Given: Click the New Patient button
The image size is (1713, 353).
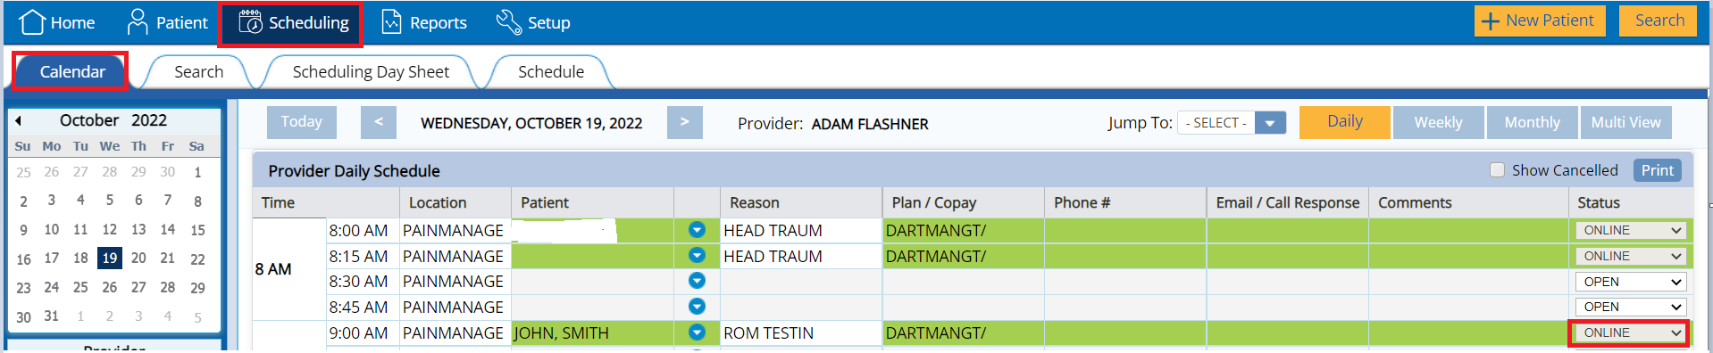Looking at the screenshot, I should 1540,21.
